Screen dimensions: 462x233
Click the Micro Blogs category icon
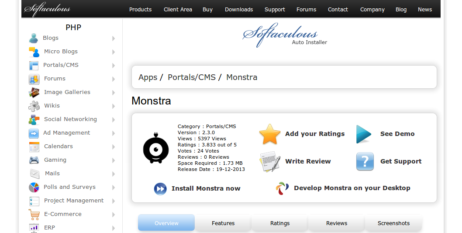coord(34,52)
